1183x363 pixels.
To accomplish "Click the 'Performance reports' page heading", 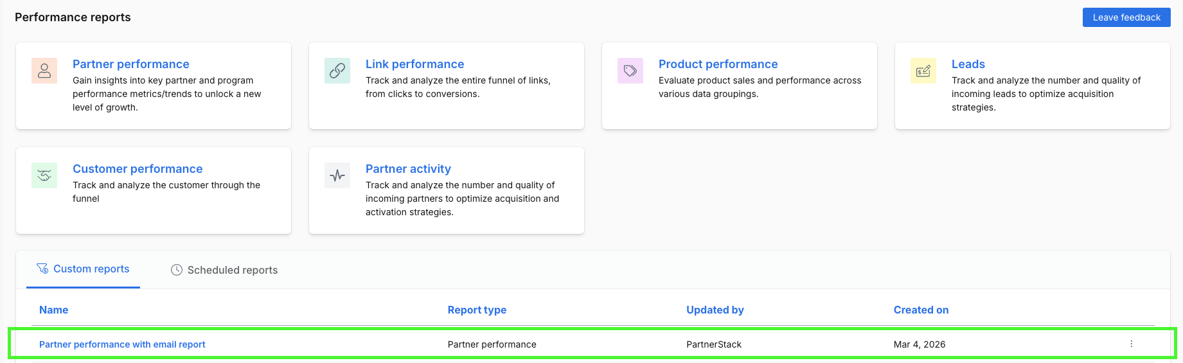I will 73,17.
